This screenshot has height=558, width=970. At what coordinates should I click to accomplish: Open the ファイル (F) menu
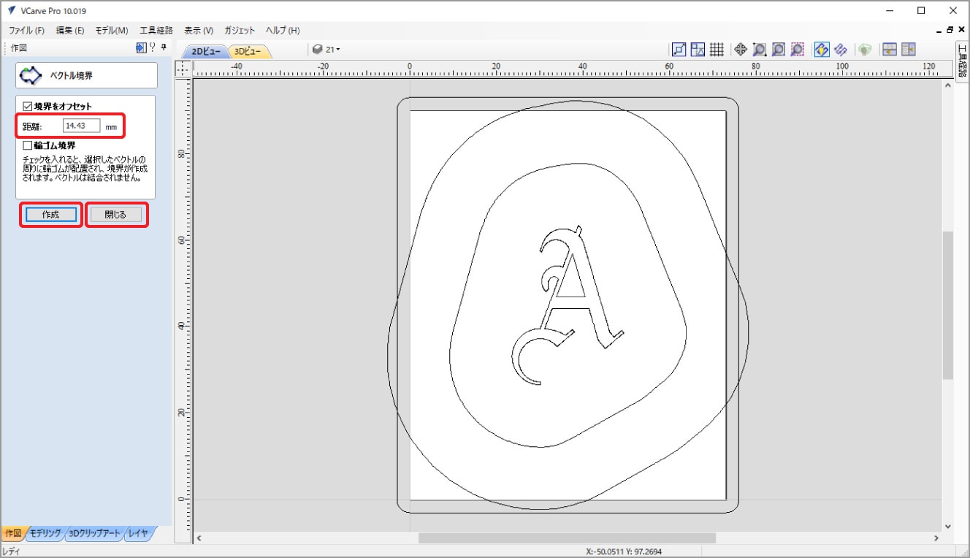(x=26, y=30)
